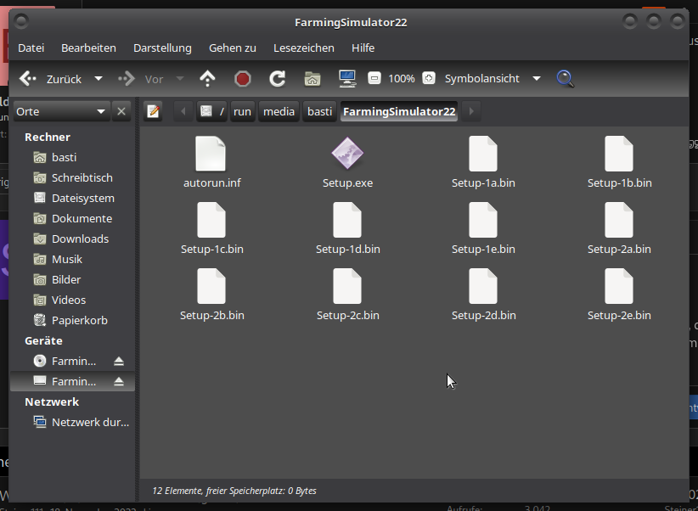Open the Gehen zu menu
698x511 pixels.
233,48
